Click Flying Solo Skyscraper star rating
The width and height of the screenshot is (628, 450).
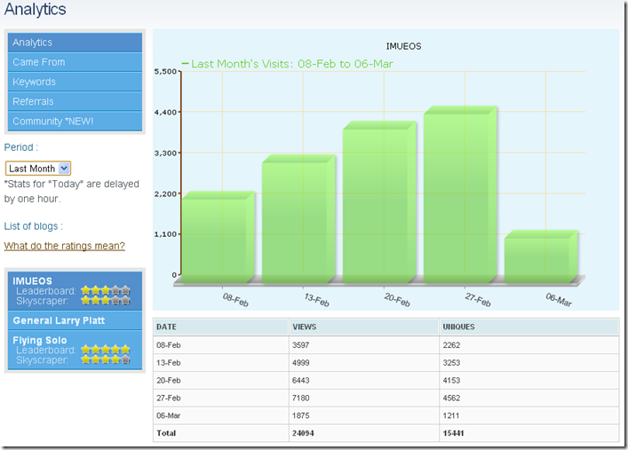pos(106,359)
